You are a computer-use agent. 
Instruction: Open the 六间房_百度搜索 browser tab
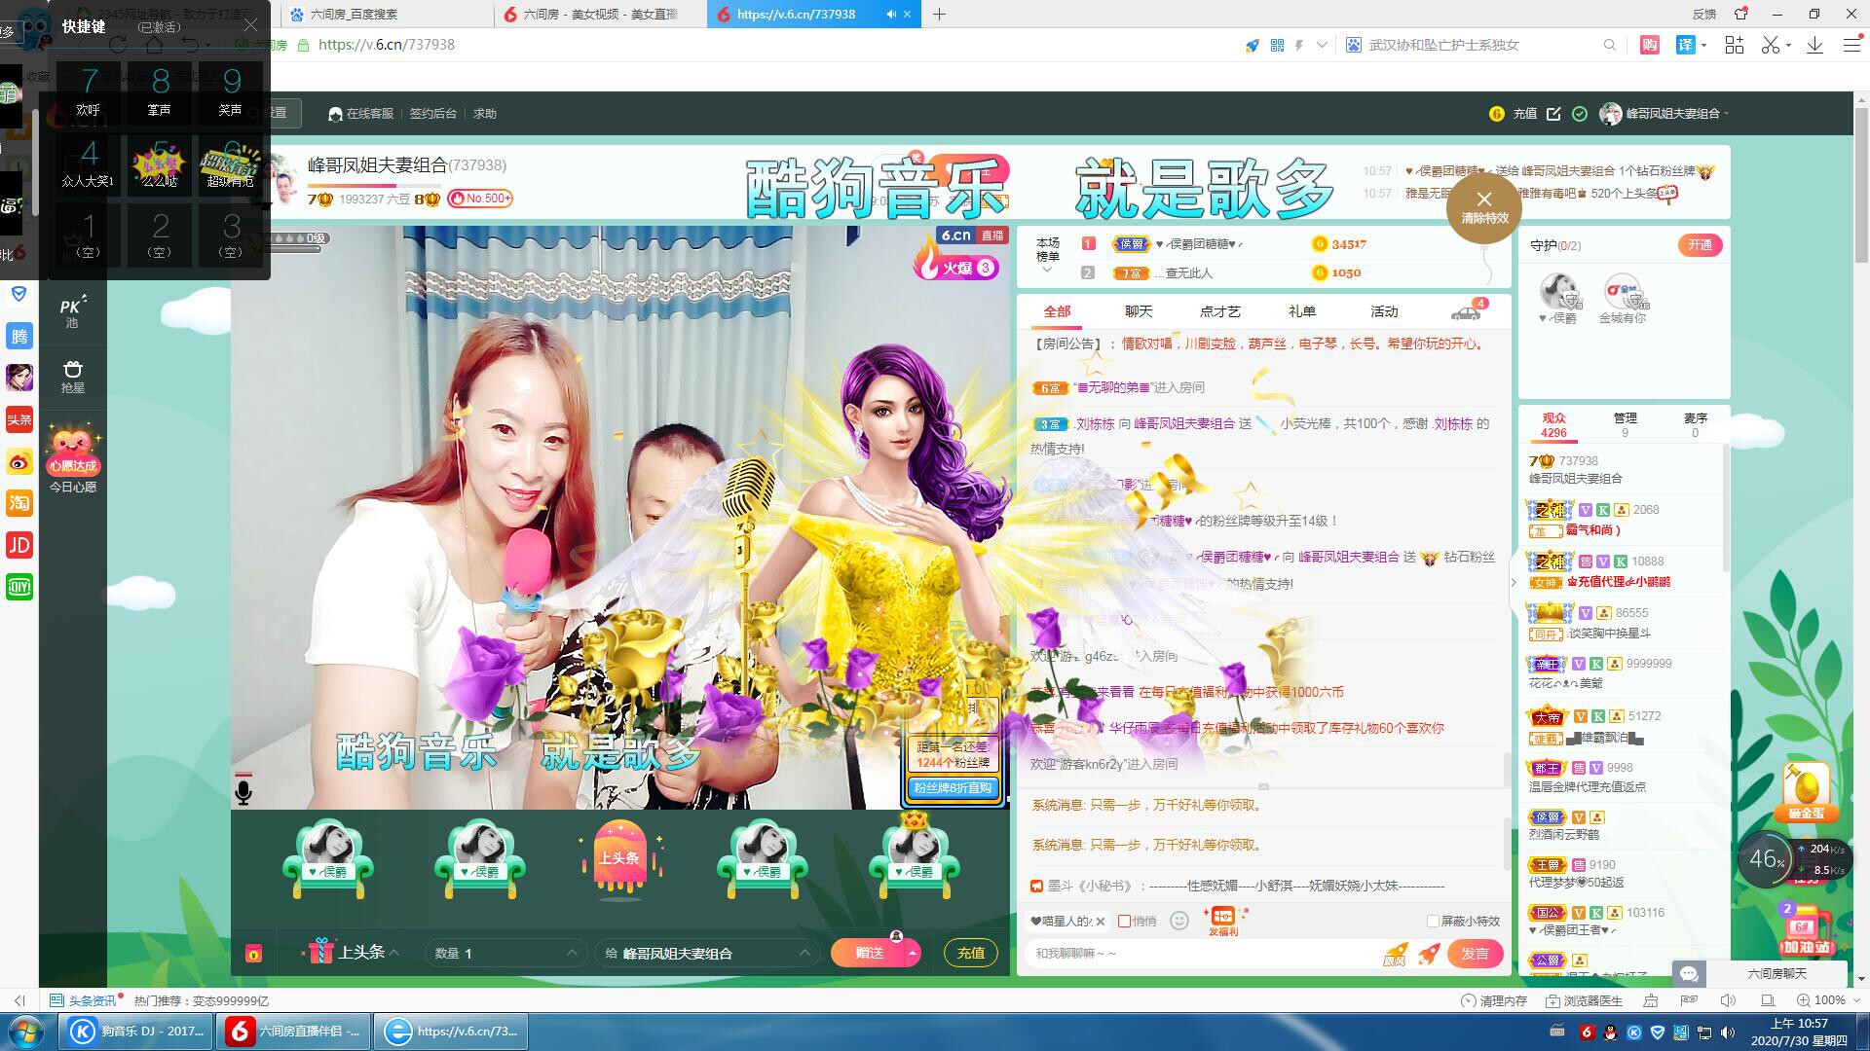coord(386,14)
